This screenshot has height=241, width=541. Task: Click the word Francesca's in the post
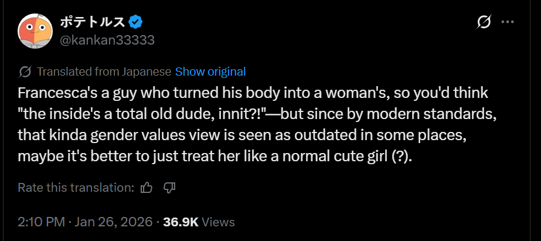point(47,94)
